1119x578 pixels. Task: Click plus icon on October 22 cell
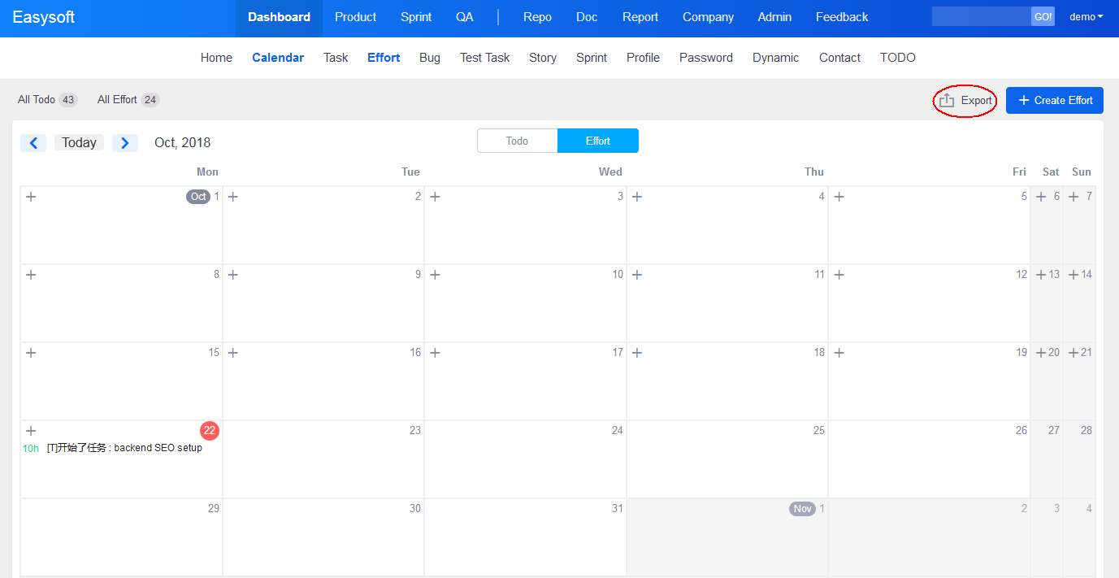pyautogui.click(x=31, y=431)
